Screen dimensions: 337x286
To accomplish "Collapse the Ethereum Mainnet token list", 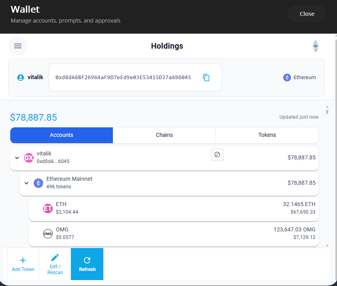I will [27, 183].
